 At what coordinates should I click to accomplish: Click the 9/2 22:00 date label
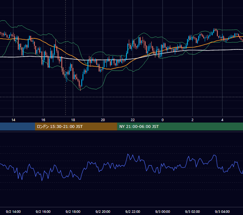(133, 211)
